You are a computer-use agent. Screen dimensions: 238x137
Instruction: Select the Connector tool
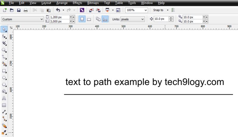coord(4,119)
